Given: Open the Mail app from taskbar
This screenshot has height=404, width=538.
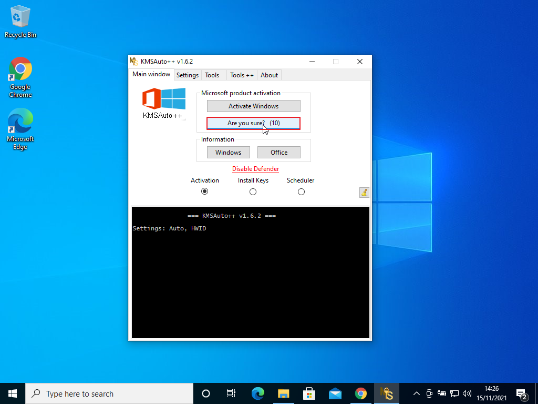Looking at the screenshot, I should click(x=335, y=393).
